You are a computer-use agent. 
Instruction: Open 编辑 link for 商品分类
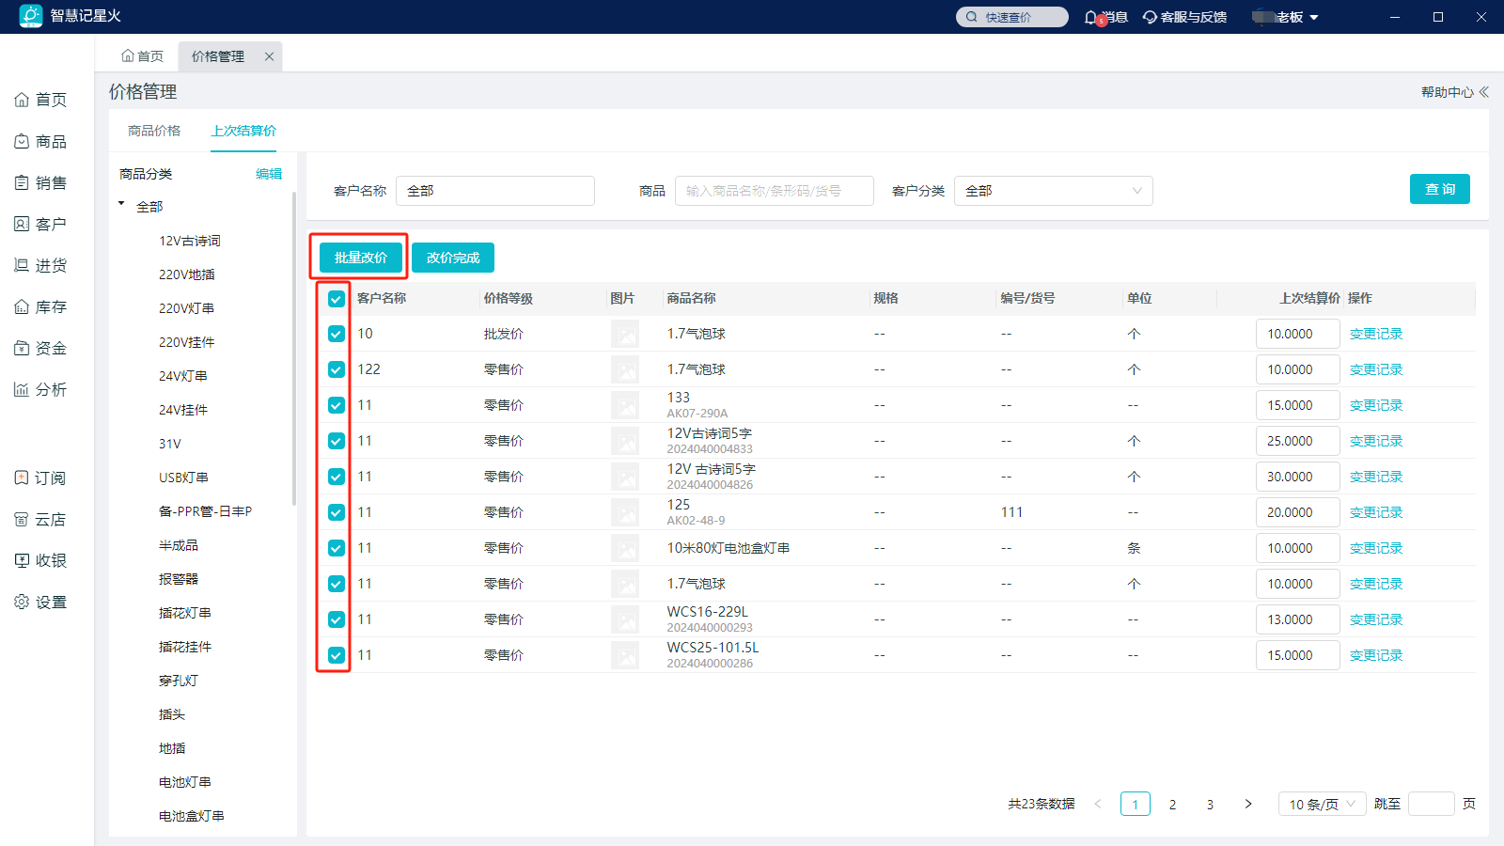(x=269, y=174)
